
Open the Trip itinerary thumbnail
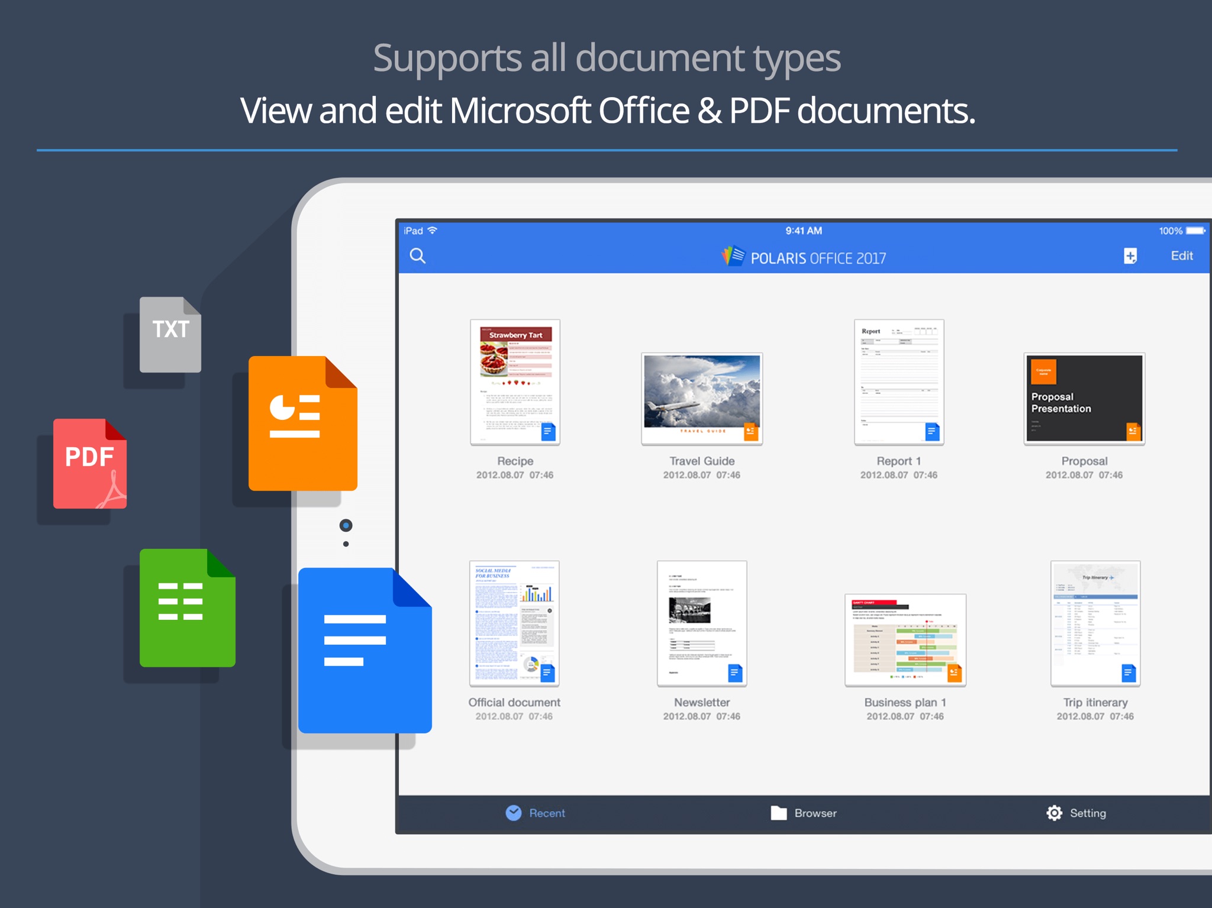[1095, 623]
